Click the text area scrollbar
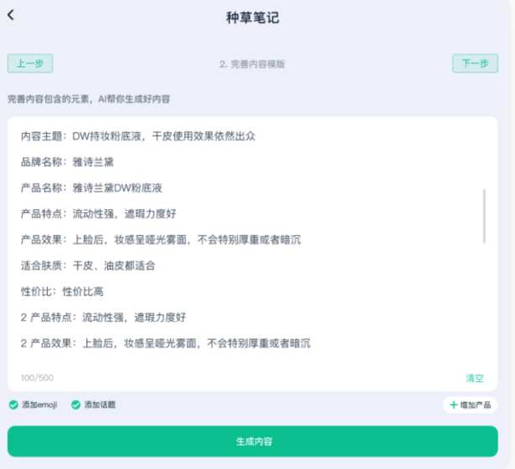The height and width of the screenshot is (469, 515). [x=484, y=217]
